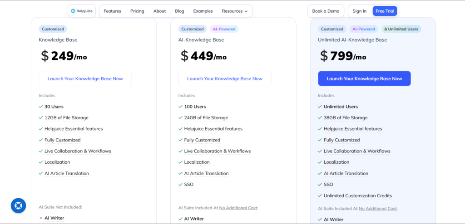The width and height of the screenshot is (465, 224).
Task: Click 'SSO' in the $799 plan
Action: click(328, 184)
